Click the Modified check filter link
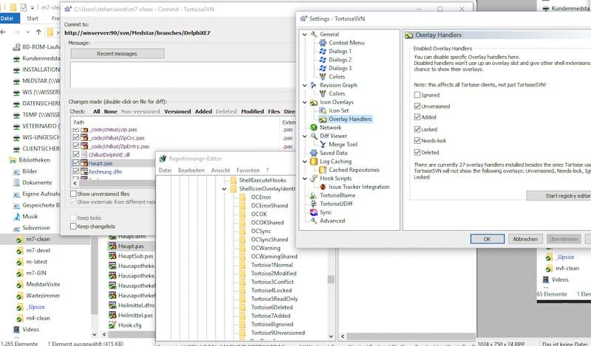 coord(253,111)
